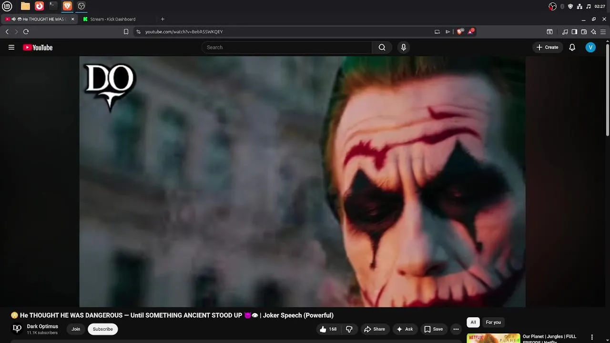Open the Brave playlist music icon

point(565,32)
